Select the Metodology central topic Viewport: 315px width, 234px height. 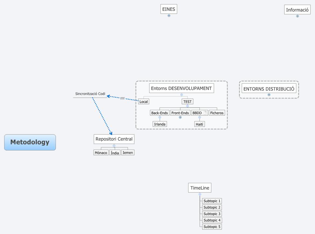point(30,142)
